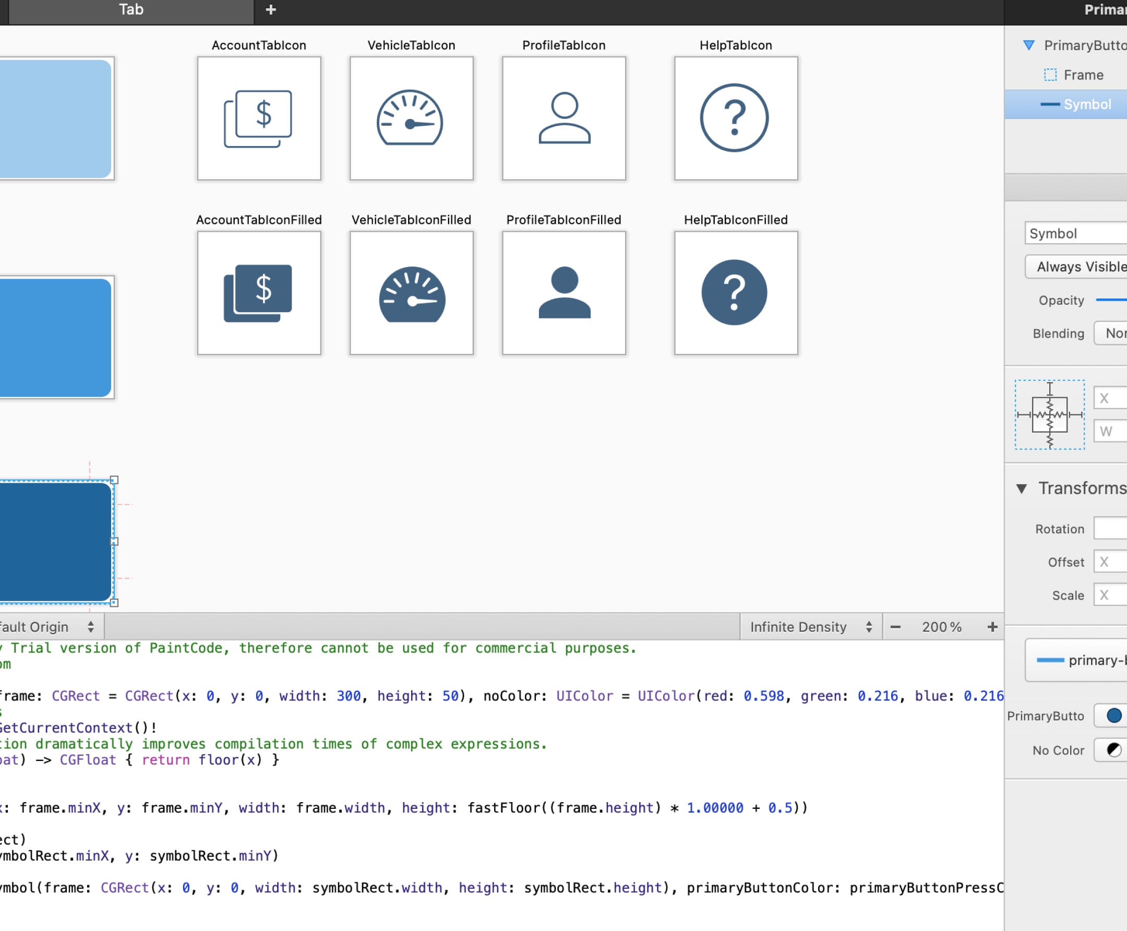Select the VehicleTabIconFilled gauge icon

(411, 294)
